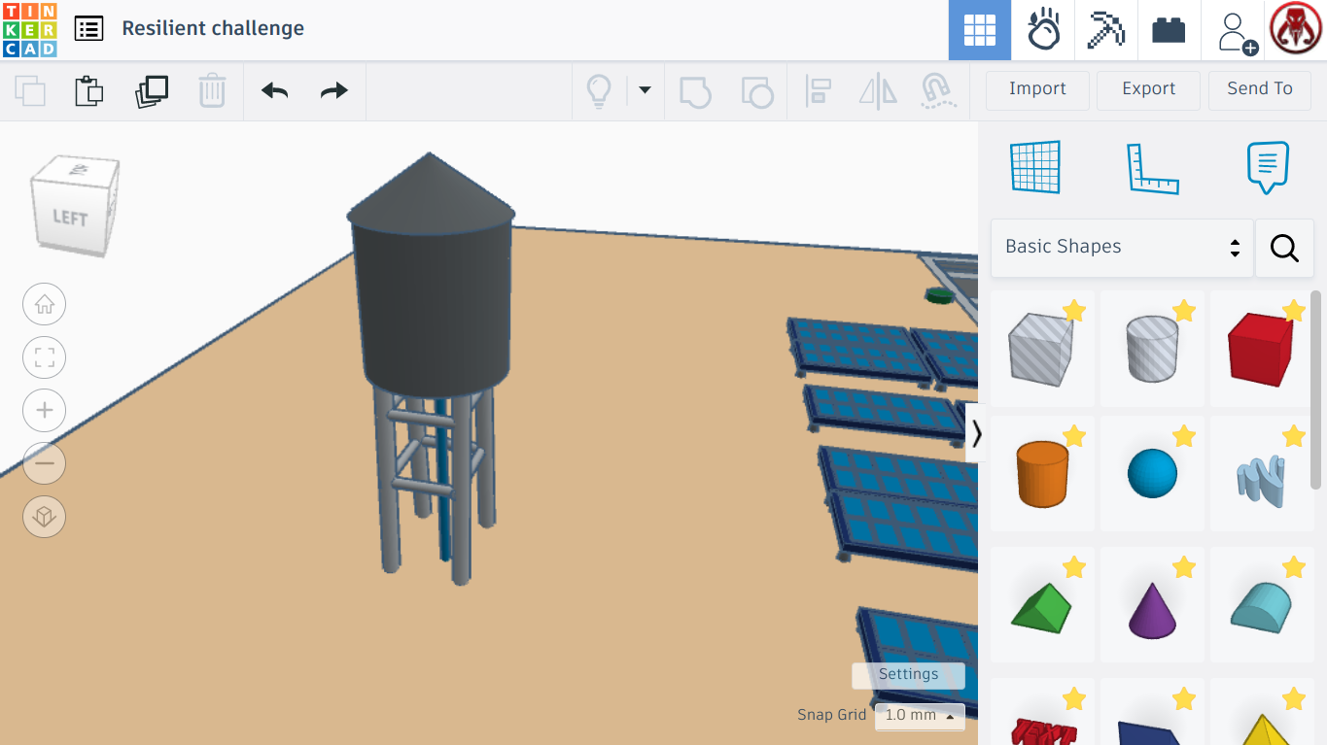
Task: Open the visibility options dropdown arrow
Action: pyautogui.click(x=644, y=90)
